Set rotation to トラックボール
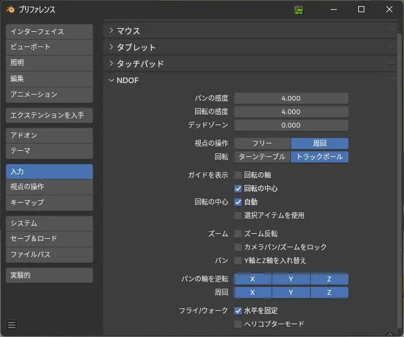 (320, 157)
